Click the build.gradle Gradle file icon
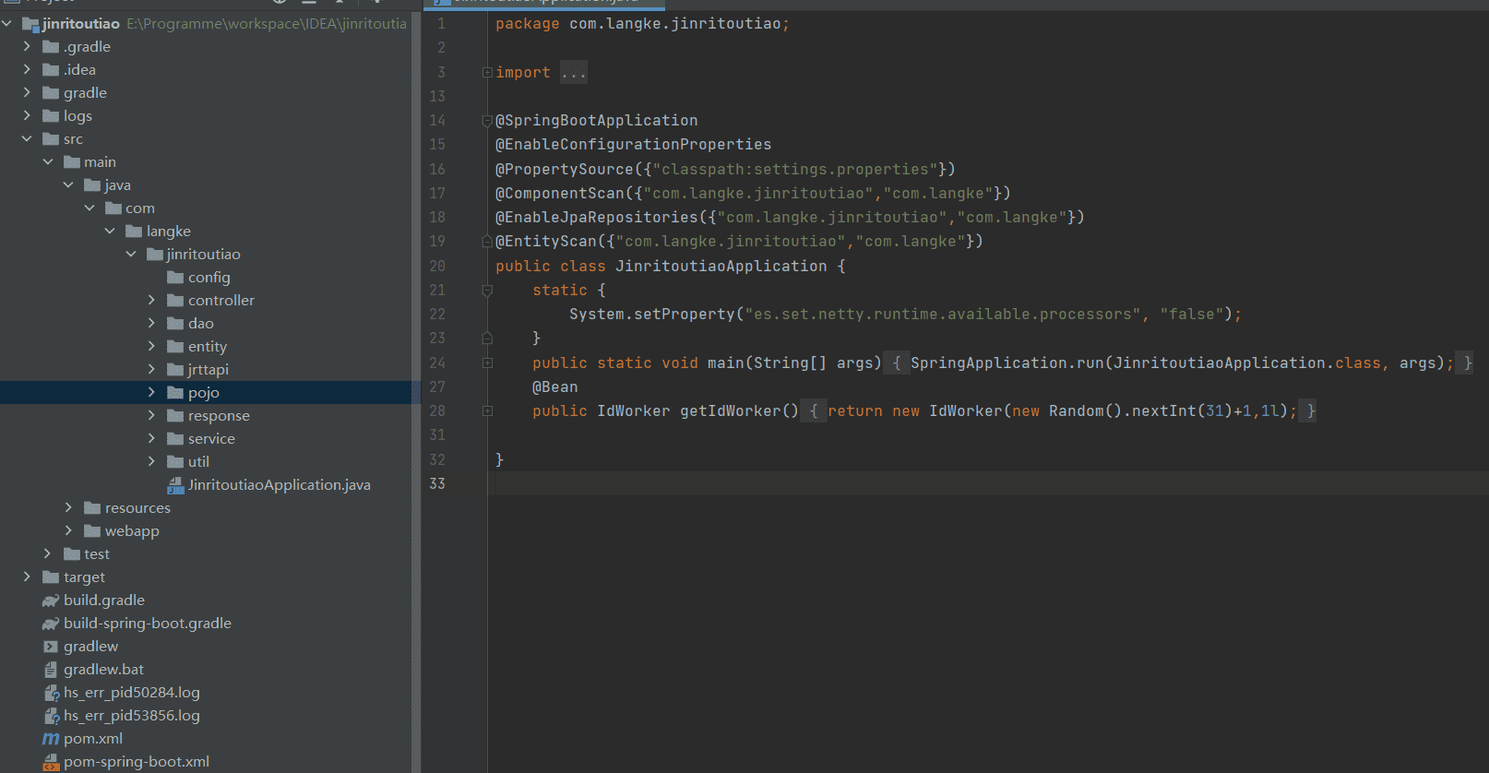 click(51, 601)
